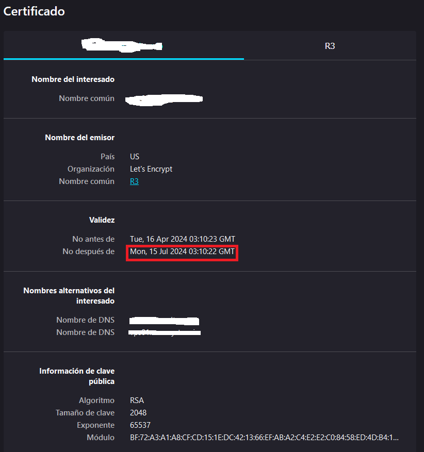
Task: Click the Nombre del emisor section heading
Action: tap(79, 138)
